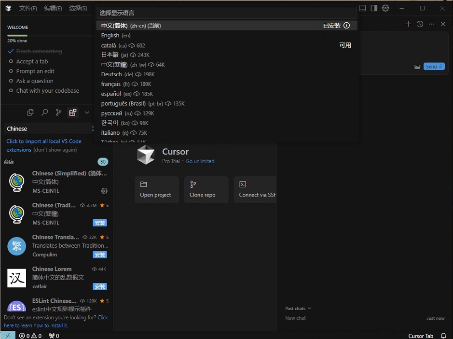Toggle the Finish onboarding checkmark
Image resolution: width=453 pixels, height=339 pixels.
click(11, 51)
